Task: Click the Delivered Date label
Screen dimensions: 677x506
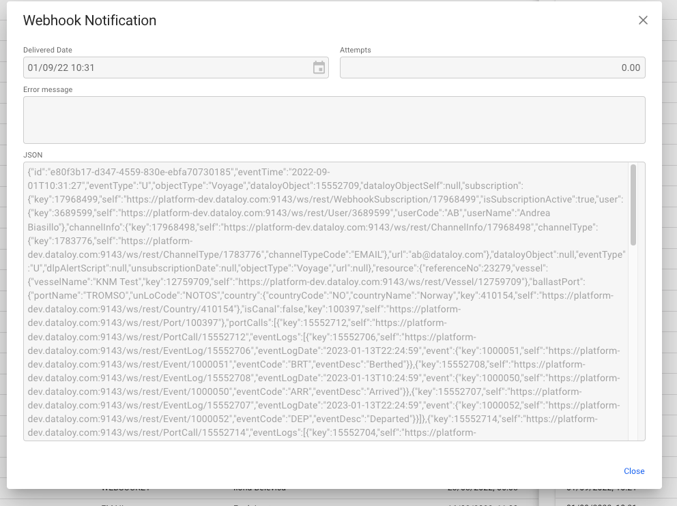Action: pos(47,50)
